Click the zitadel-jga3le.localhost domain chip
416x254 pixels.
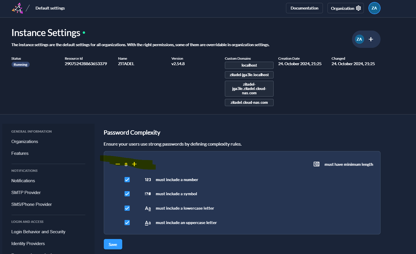(x=249, y=75)
